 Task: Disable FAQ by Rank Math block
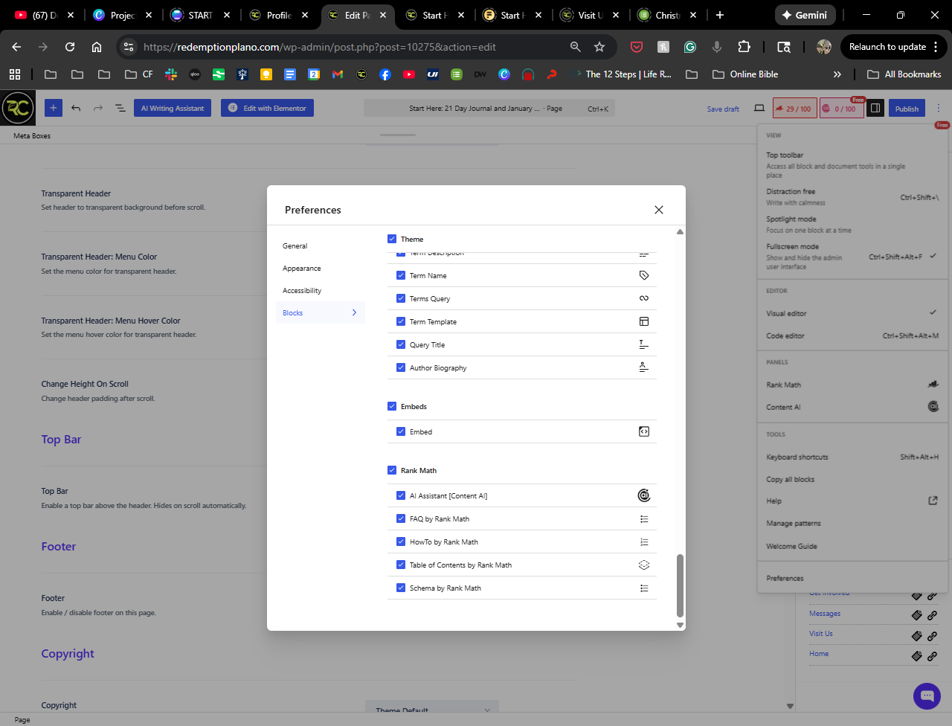401,518
